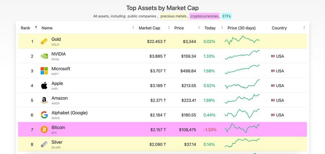
Task: Filter by cryptocurrencies category
Action: coord(204,16)
